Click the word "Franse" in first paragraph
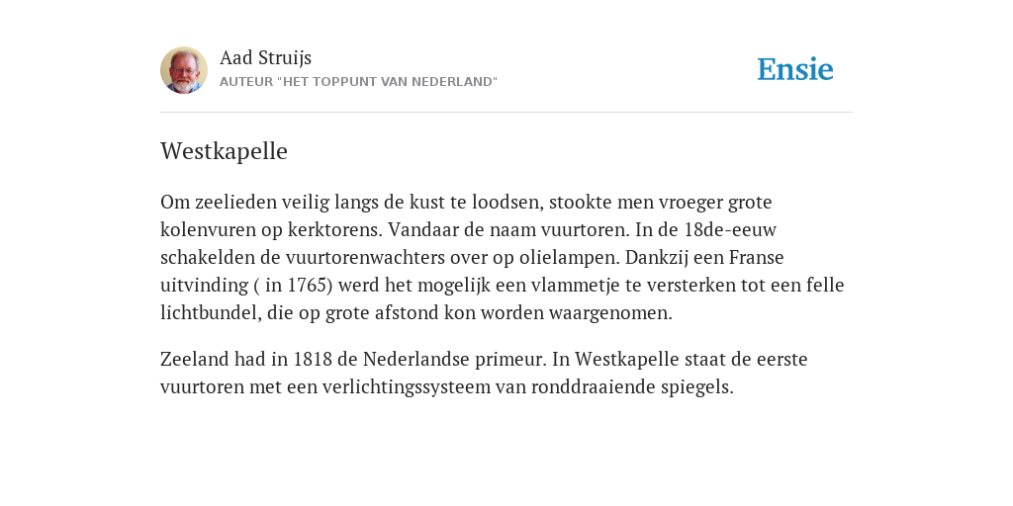 tap(757, 258)
